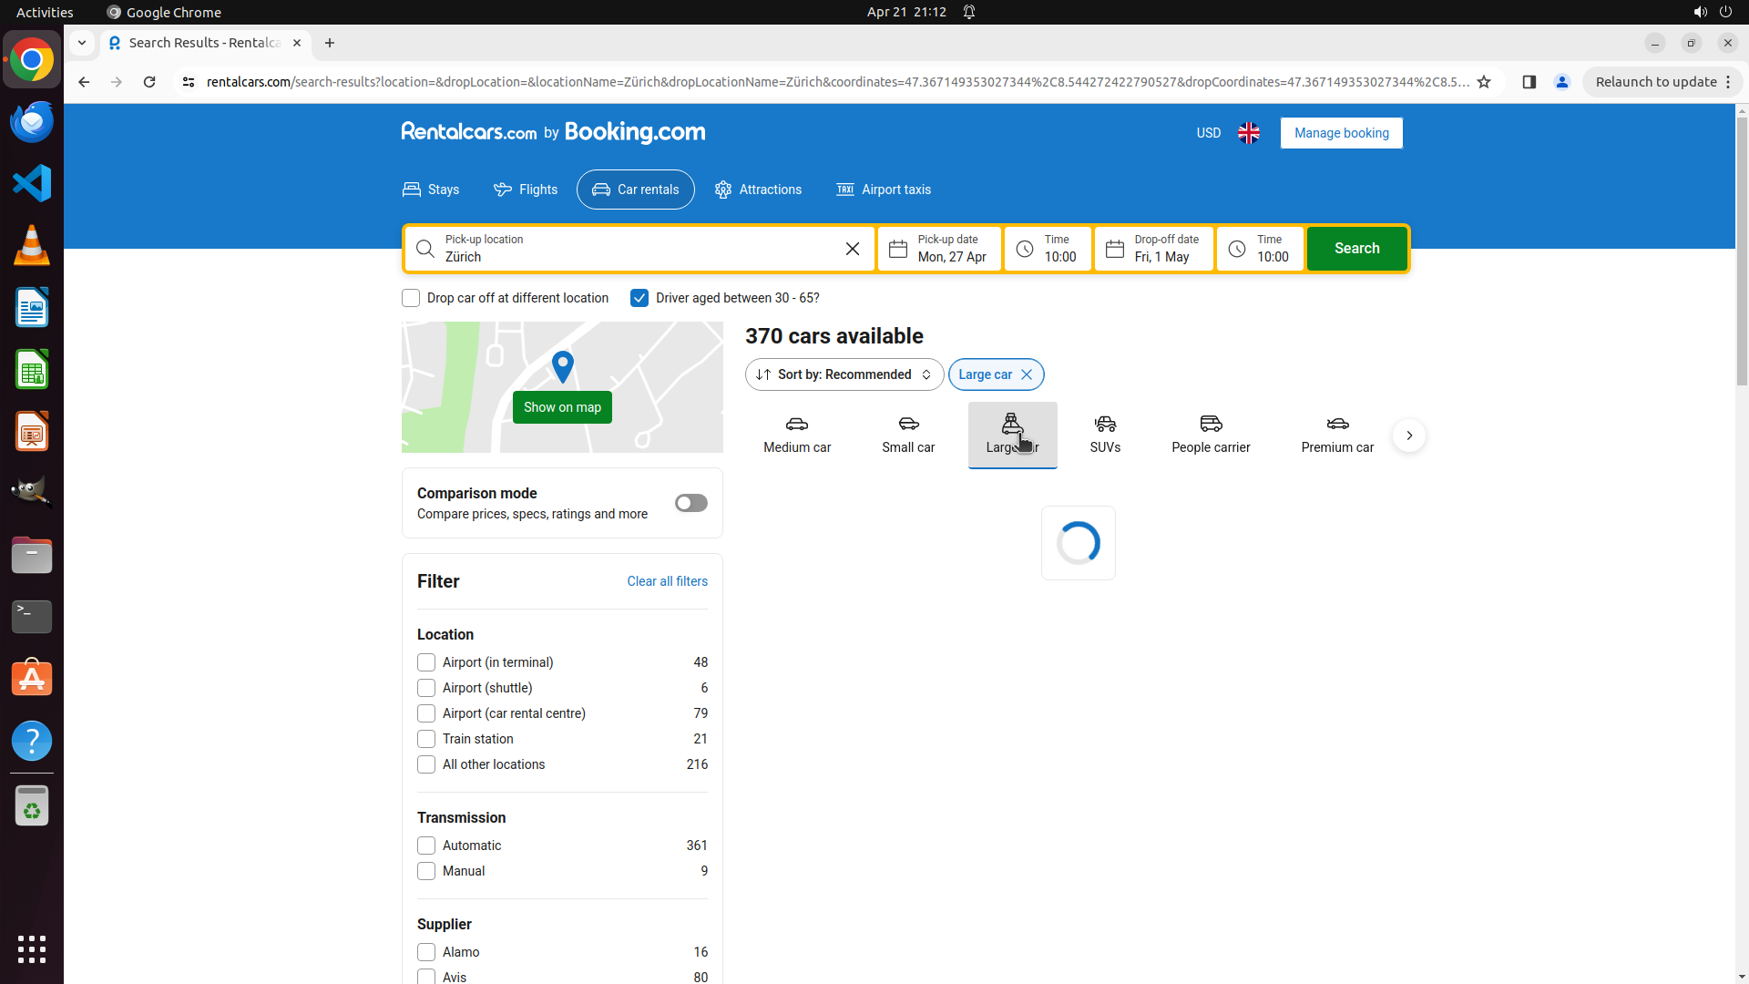1749x984 pixels.
Task: Tick the Automatic transmission checkbox
Action: coord(426,846)
